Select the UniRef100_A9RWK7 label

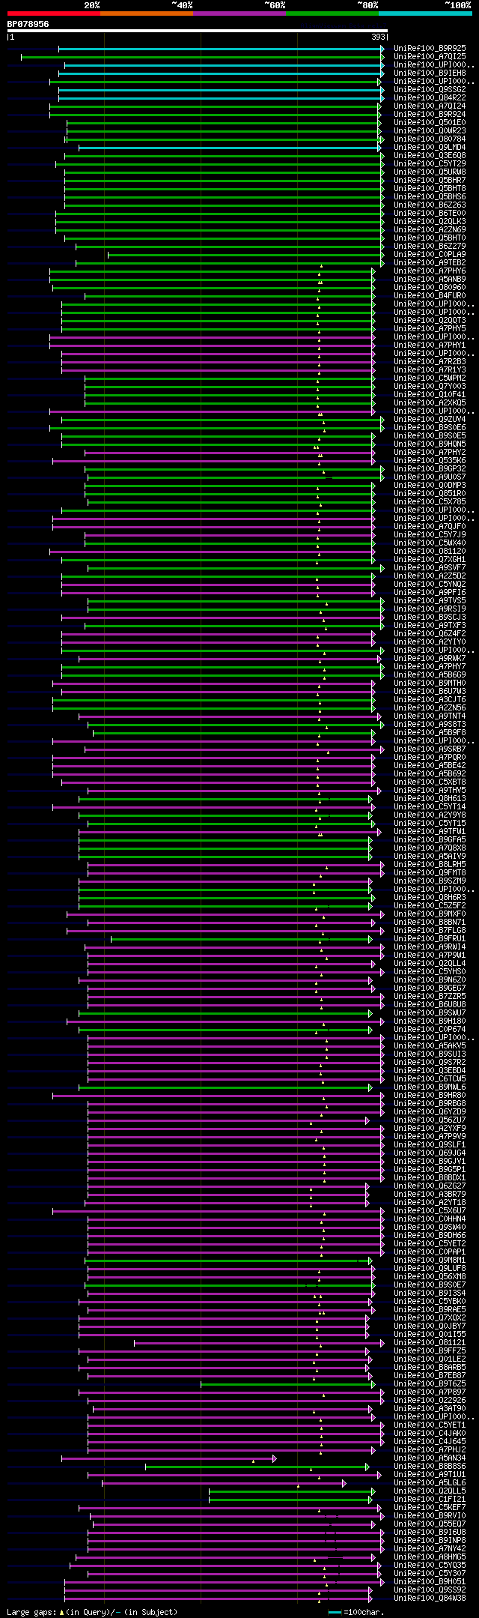click(430, 658)
